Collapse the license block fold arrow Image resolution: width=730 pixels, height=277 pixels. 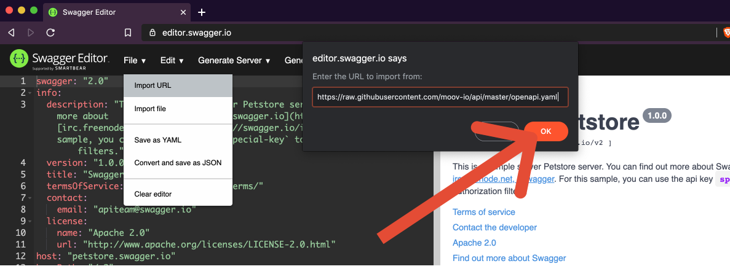[30, 220]
